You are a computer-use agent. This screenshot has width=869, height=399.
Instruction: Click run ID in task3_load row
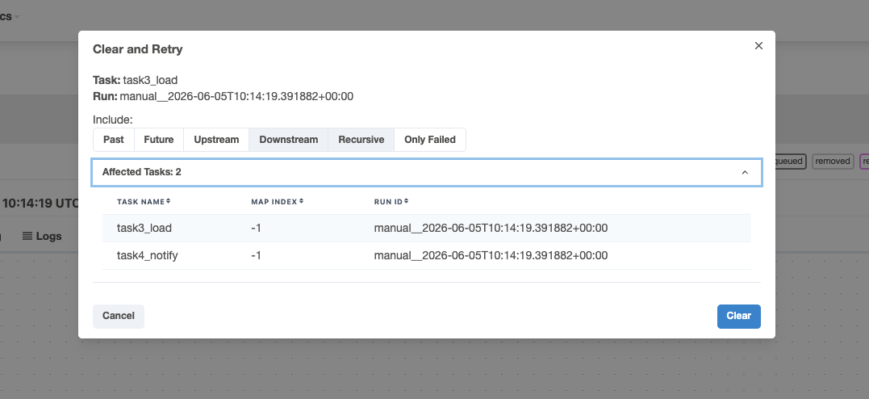click(x=491, y=228)
